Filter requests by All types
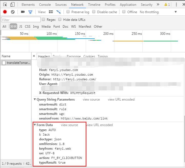The width and height of the screenshot is (185, 168). [4, 27]
